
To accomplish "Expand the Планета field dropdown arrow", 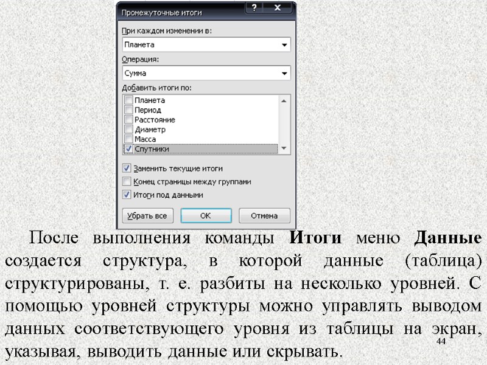I will point(284,44).
